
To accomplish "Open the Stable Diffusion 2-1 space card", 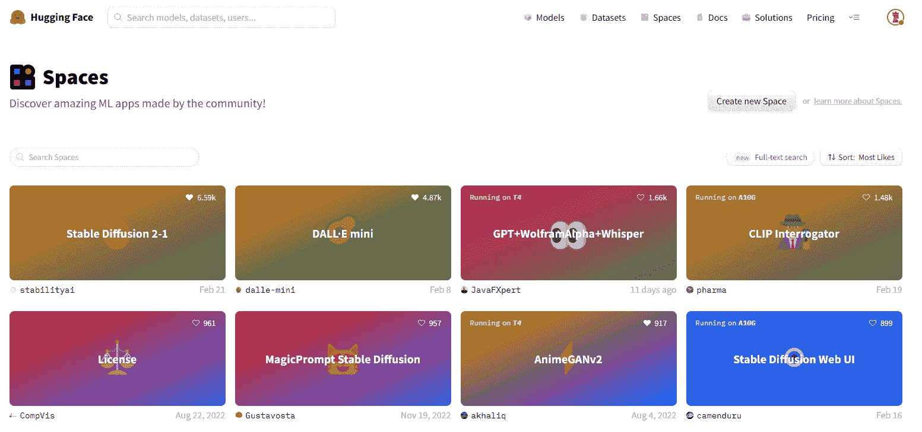I will pos(118,233).
